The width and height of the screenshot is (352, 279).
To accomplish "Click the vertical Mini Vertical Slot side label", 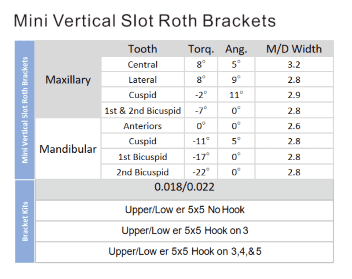I will (x=25, y=110).
